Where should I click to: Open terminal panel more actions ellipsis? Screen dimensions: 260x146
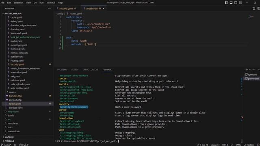(x=254, y=69)
